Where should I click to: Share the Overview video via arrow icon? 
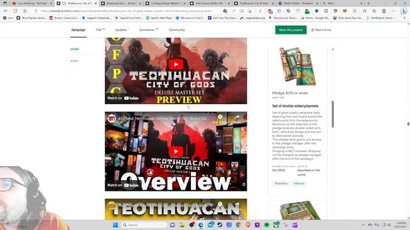tap(236, 118)
